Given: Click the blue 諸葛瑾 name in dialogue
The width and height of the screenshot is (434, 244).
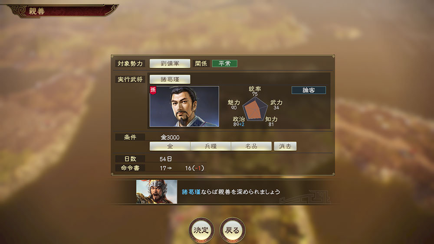Looking at the screenshot, I should [191, 192].
